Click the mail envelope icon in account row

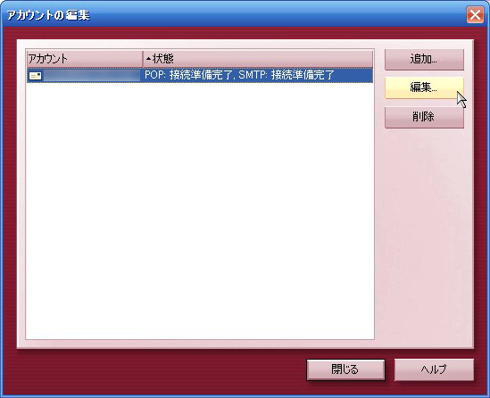click(36, 76)
